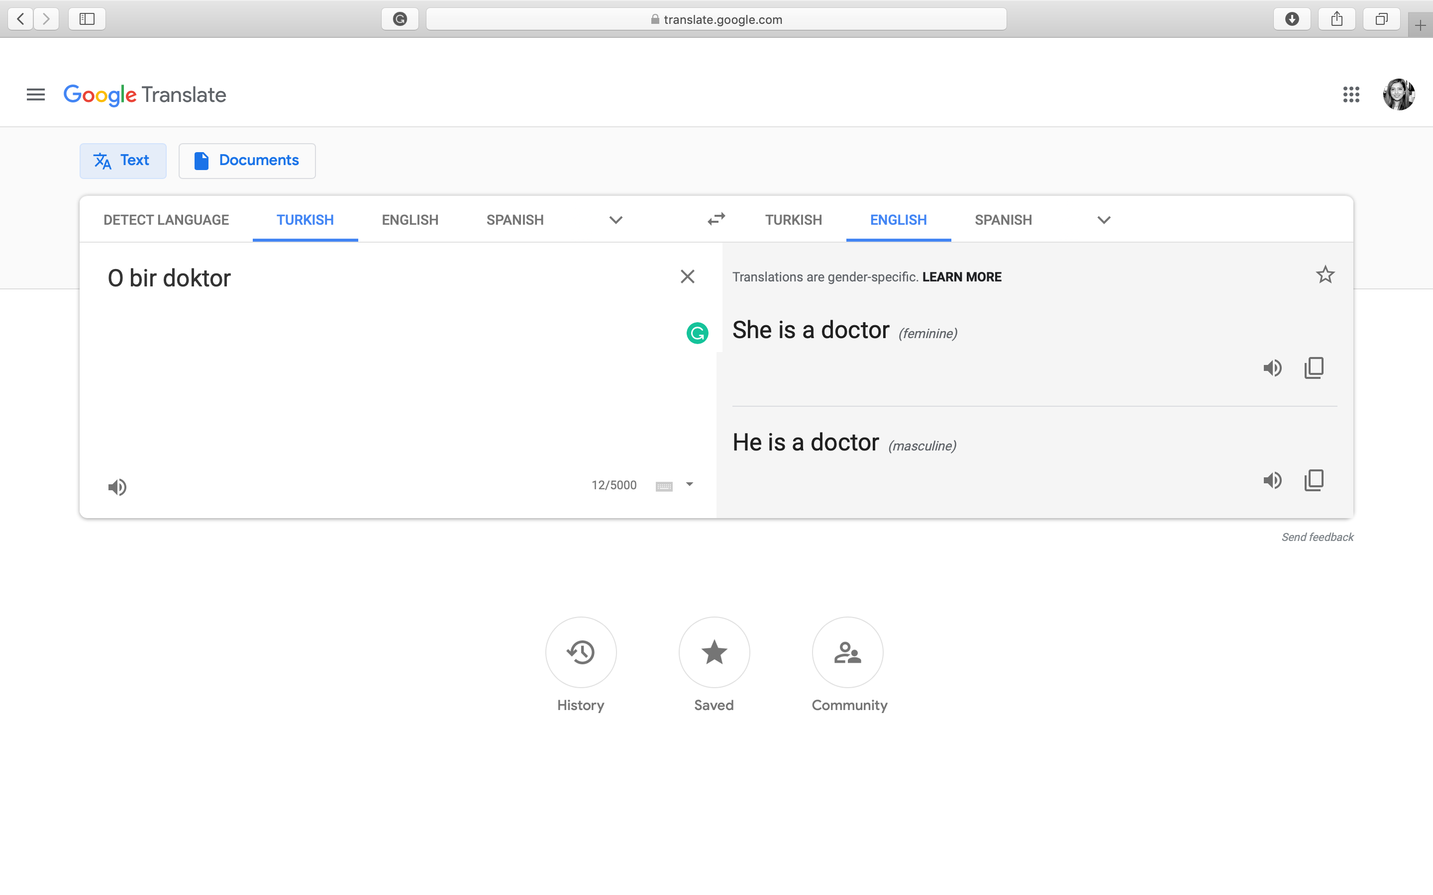Copy the masculine translation "He is a doctor"
Viewport: 1433px width, 895px height.
tap(1314, 480)
